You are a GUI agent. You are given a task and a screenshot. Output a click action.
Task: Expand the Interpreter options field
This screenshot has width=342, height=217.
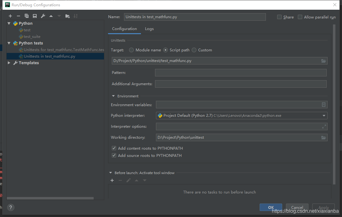tap(324, 127)
